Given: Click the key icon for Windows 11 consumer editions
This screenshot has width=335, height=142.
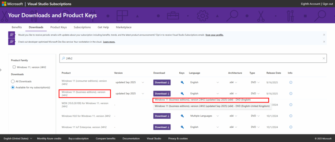Looking at the screenshot, I should click(182, 82).
